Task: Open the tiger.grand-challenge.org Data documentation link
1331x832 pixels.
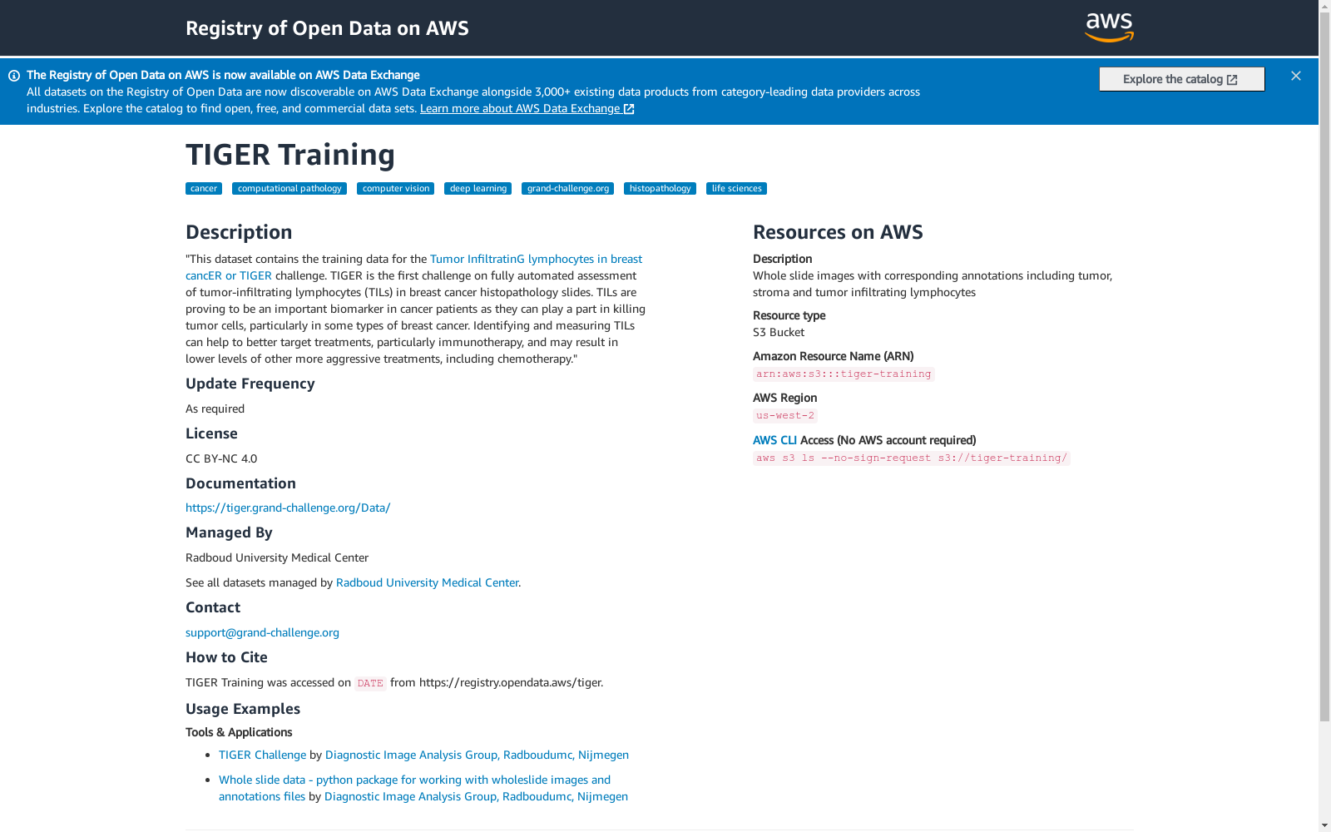Action: click(288, 508)
